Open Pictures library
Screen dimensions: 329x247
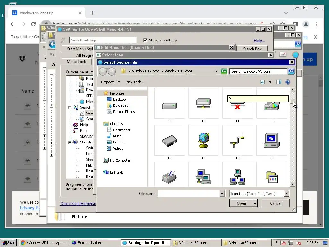click(x=119, y=142)
